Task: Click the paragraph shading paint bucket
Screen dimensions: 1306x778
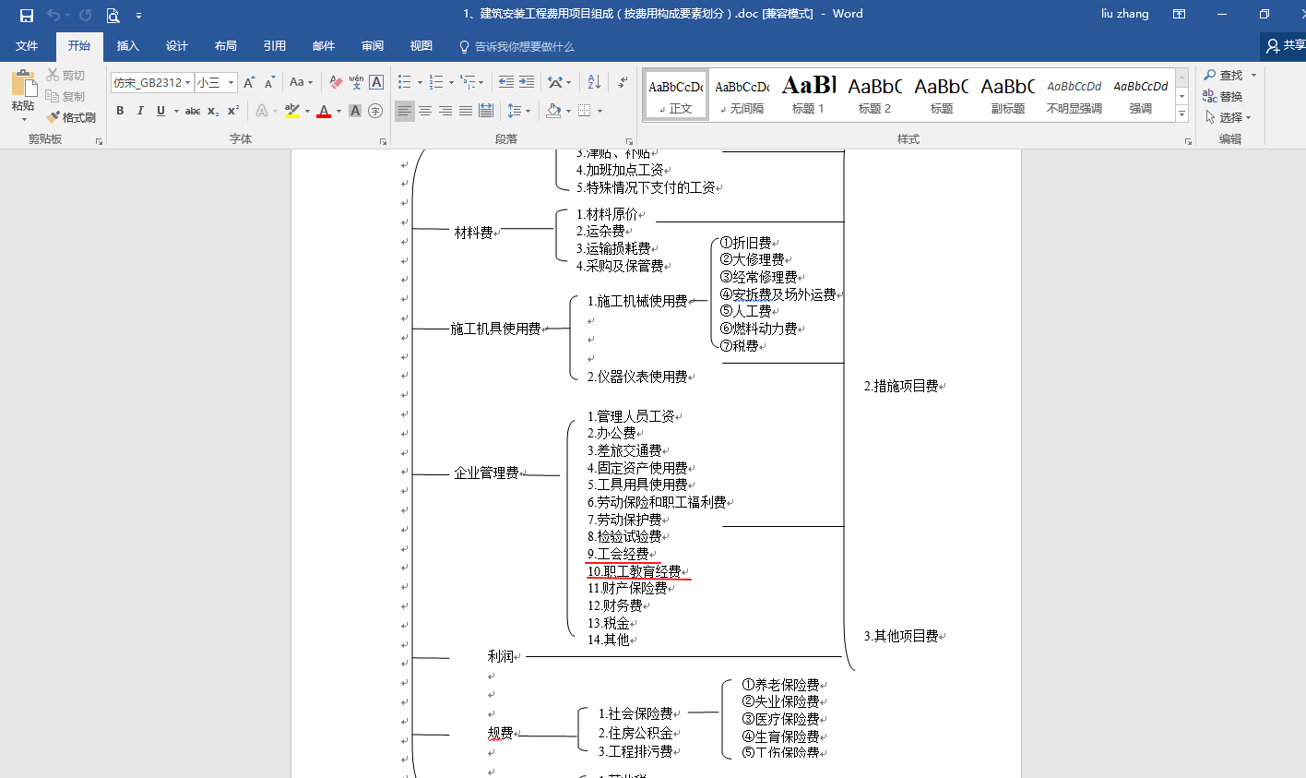Action: pyautogui.click(x=552, y=111)
